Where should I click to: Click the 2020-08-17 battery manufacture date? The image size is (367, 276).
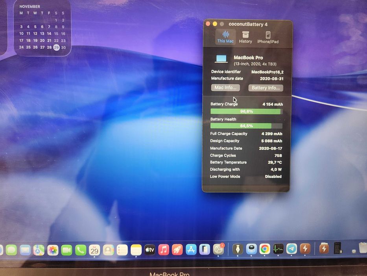(x=270, y=148)
